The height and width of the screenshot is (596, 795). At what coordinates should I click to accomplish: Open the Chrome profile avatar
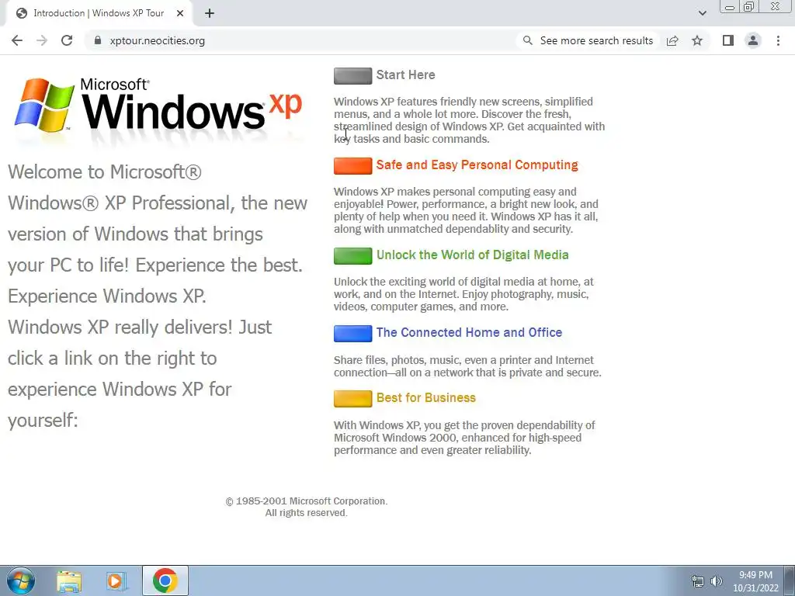753,40
